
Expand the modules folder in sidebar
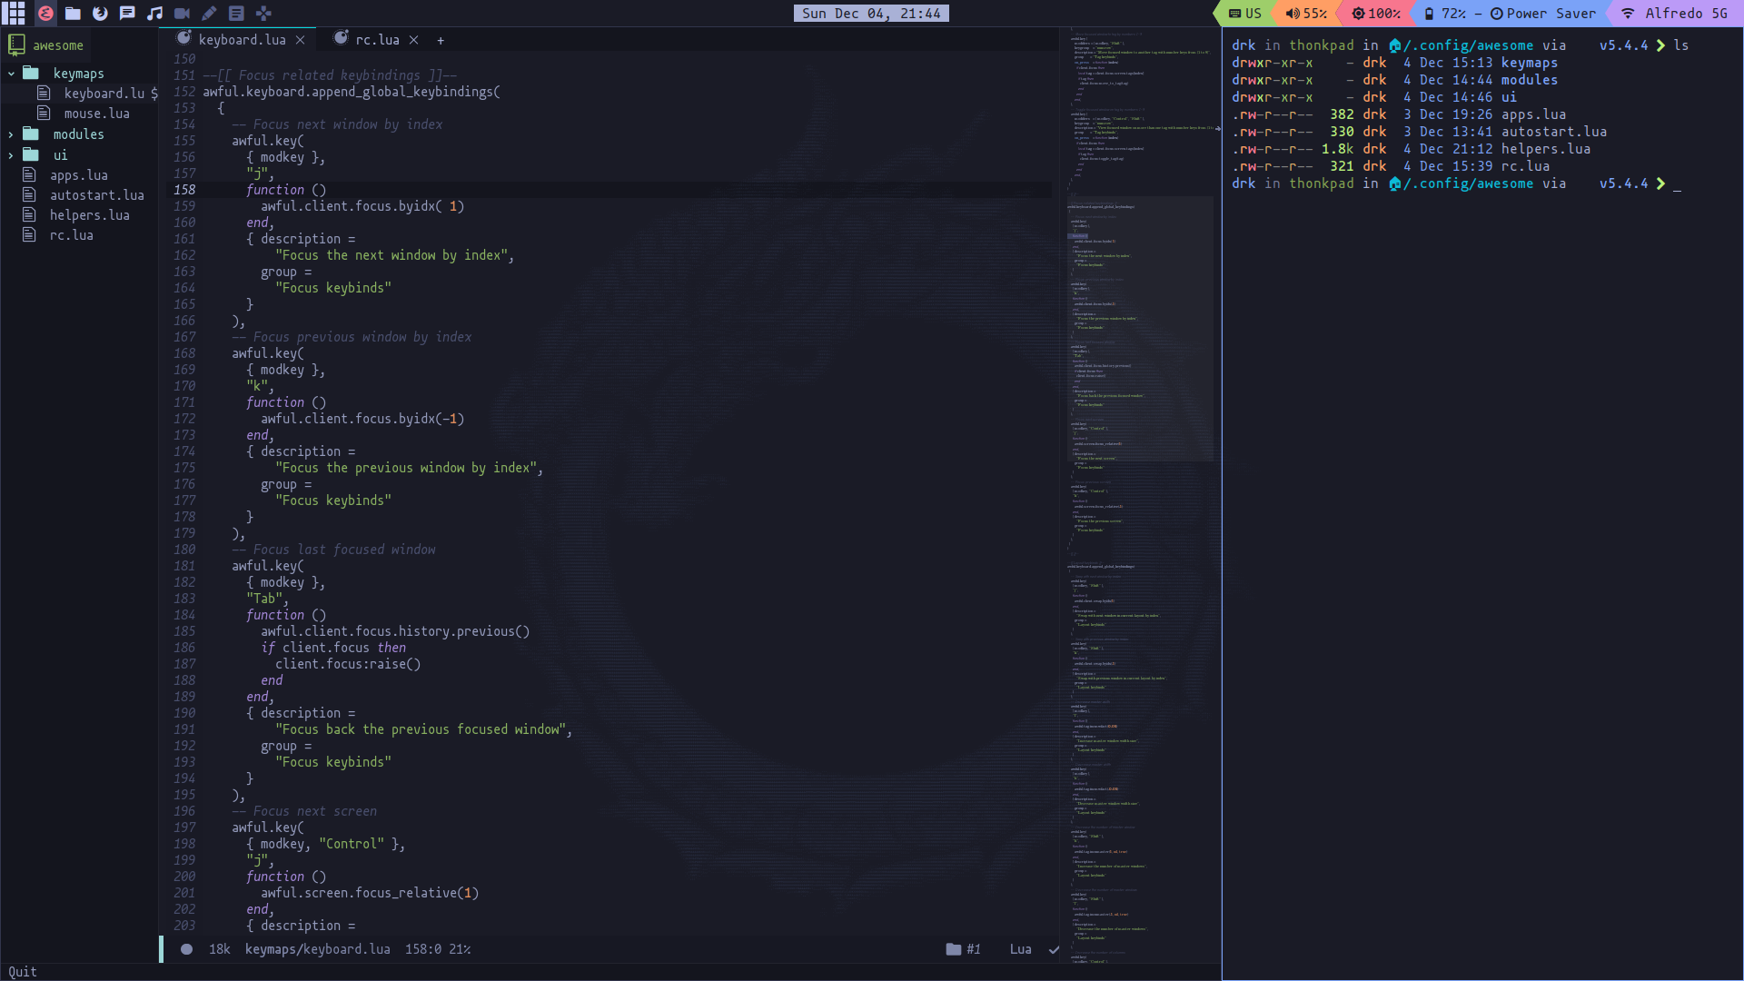click(12, 134)
